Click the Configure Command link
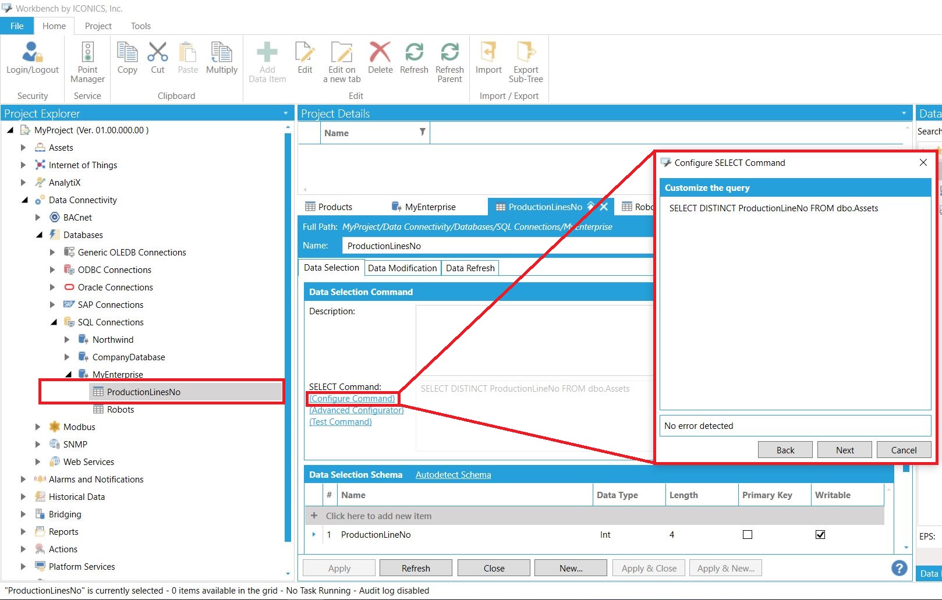The image size is (942, 600). (352, 399)
